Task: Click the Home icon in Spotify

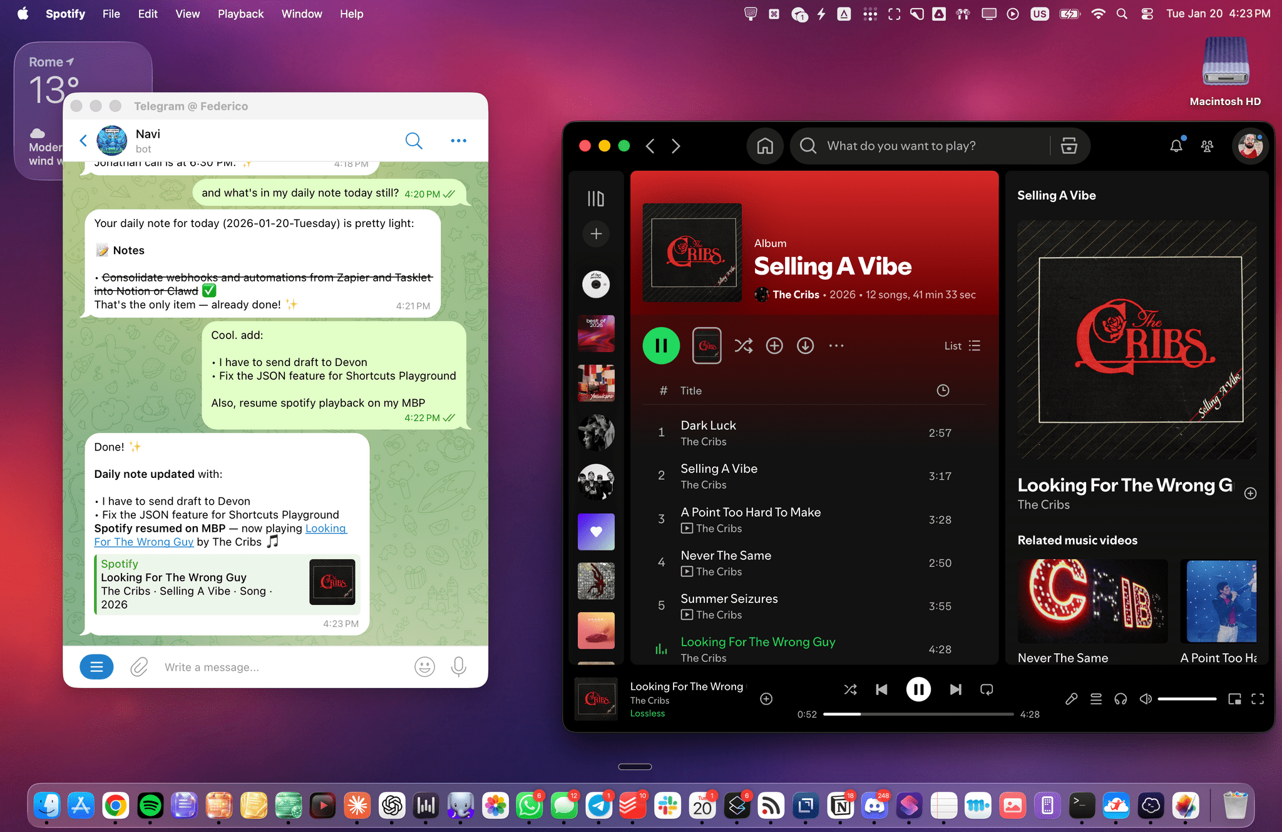Action: [x=764, y=146]
